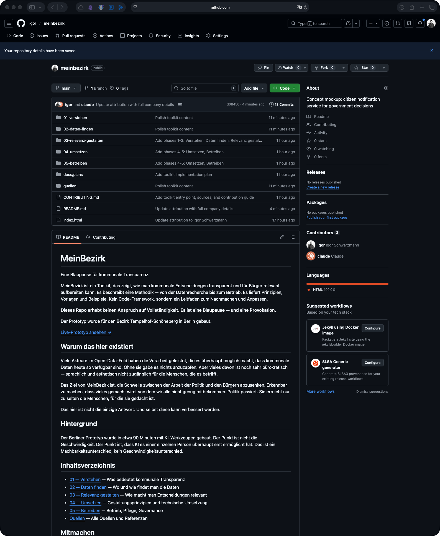Open the green Code dropdown
The width and height of the screenshot is (440, 536).
(x=285, y=88)
